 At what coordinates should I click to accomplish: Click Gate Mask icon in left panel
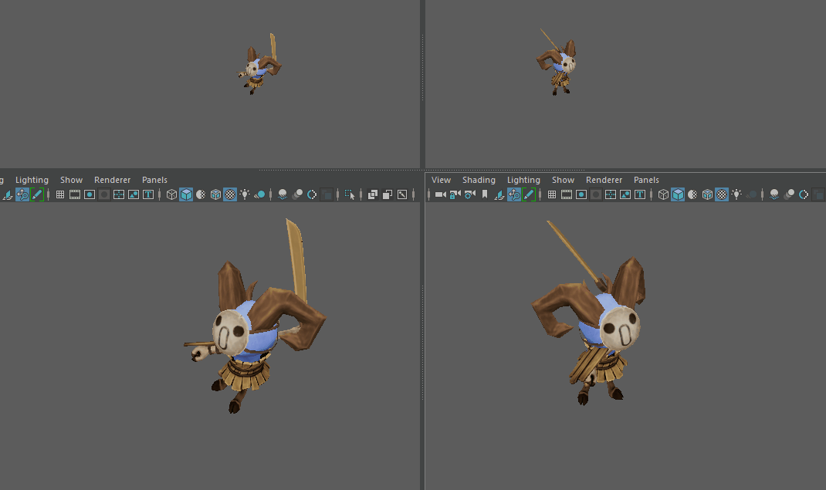(x=104, y=194)
